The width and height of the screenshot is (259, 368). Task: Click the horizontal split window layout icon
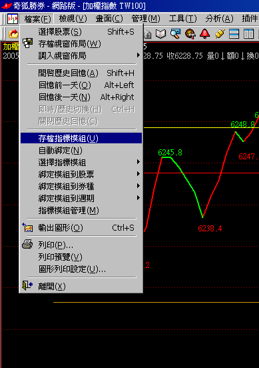coord(234,34)
